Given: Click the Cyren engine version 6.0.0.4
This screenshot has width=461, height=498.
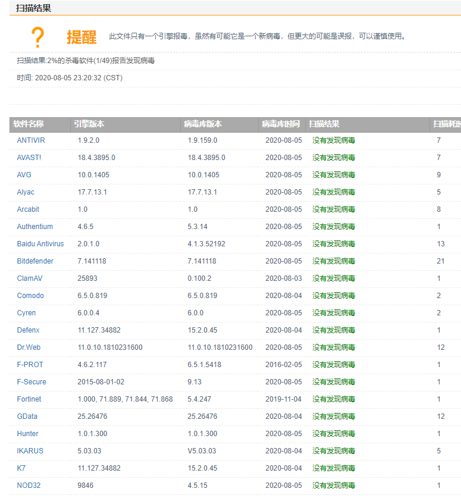Looking at the screenshot, I should tap(88, 313).
